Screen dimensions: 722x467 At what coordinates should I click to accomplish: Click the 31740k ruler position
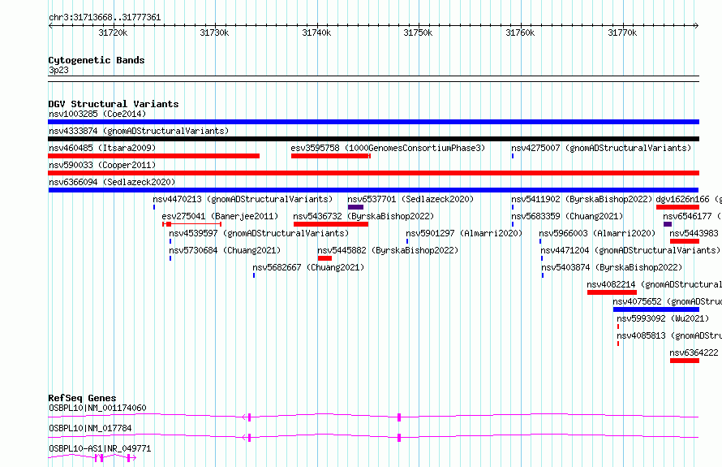point(317,32)
